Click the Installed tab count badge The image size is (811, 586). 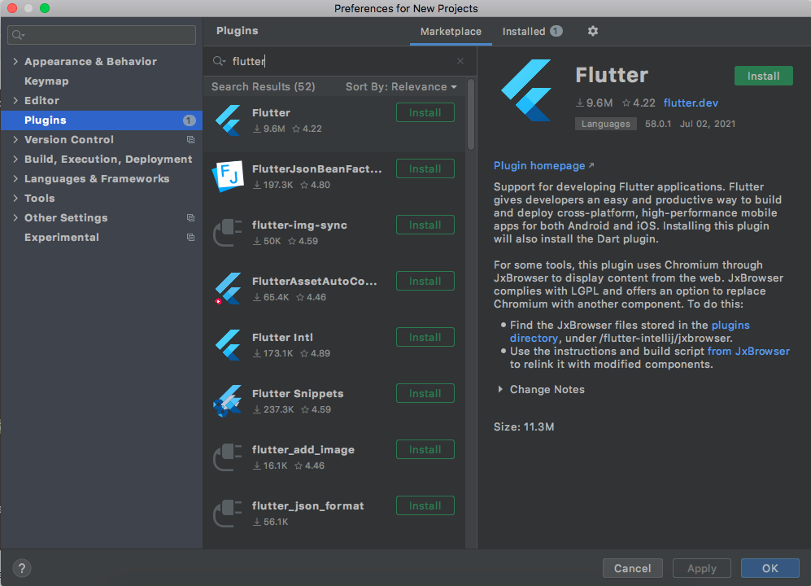click(x=556, y=31)
